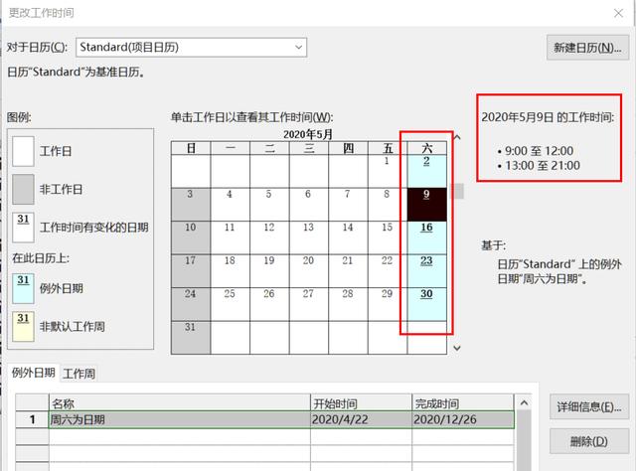Click the 名称 column header
This screenshot has height=471, width=636.
(x=180, y=402)
